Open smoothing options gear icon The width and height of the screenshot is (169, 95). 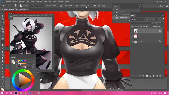point(95,6)
